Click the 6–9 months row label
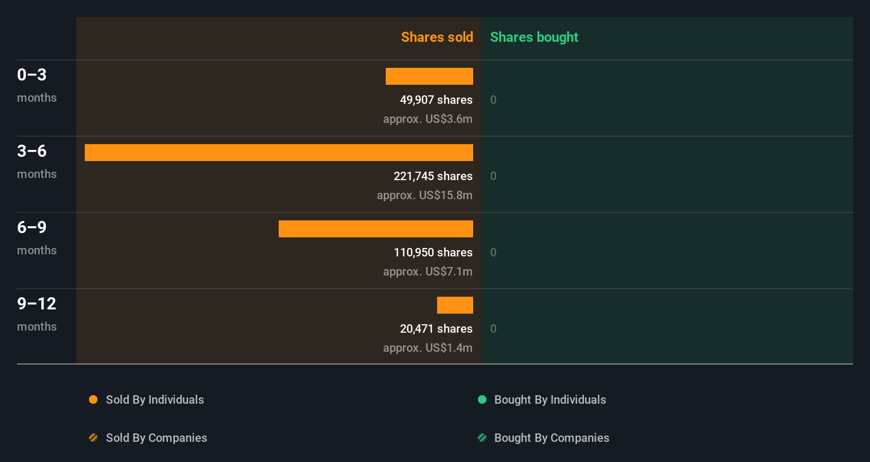This screenshot has width=870, height=462. click(37, 238)
